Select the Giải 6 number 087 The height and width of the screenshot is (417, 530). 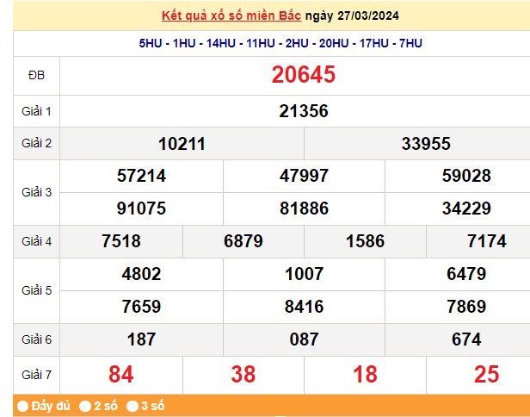pyautogui.click(x=303, y=339)
